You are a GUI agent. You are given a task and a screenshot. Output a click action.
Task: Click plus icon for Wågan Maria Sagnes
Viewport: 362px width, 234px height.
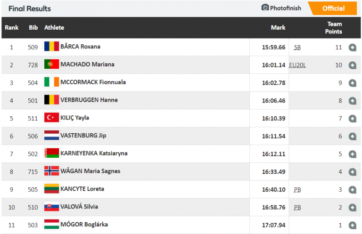(x=352, y=172)
